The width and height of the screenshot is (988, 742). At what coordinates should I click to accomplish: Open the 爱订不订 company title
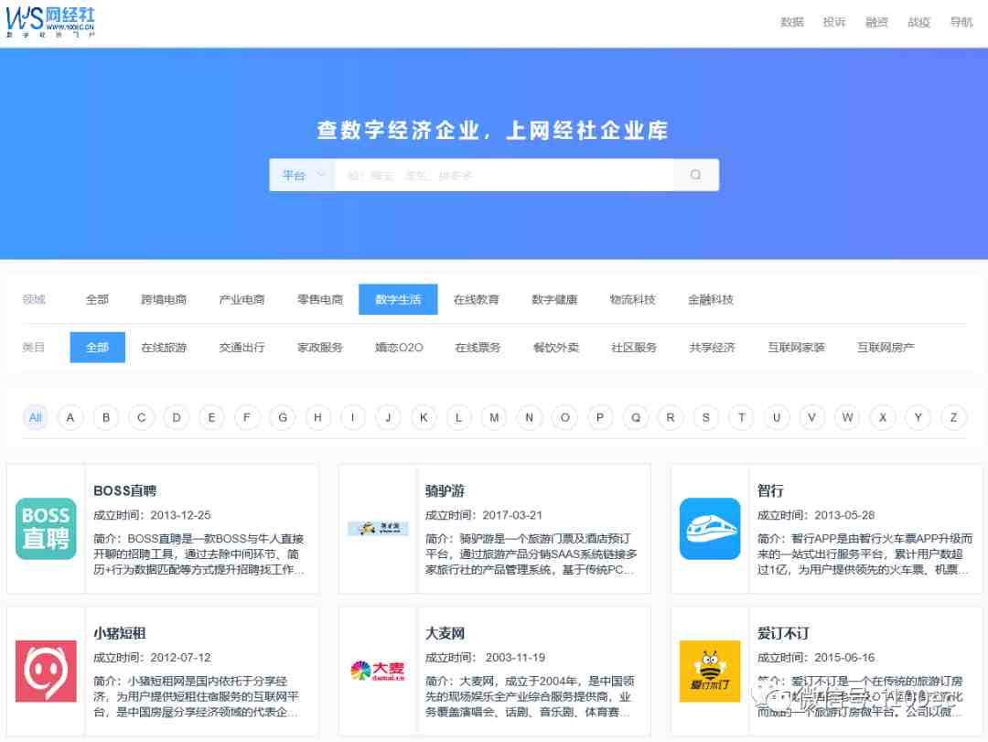click(783, 633)
